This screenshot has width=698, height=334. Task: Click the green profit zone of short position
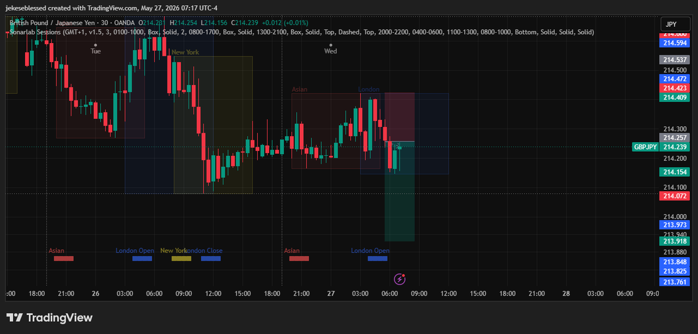(400, 191)
